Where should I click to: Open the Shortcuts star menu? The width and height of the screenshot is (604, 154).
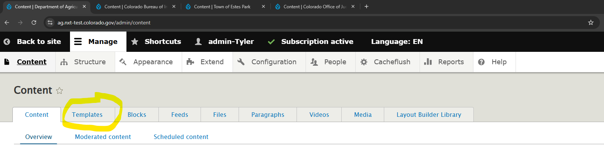click(x=156, y=42)
